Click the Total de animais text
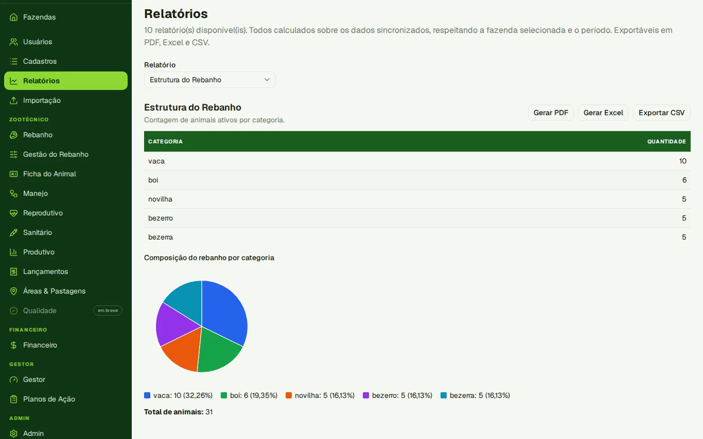703x439 pixels. tap(178, 412)
